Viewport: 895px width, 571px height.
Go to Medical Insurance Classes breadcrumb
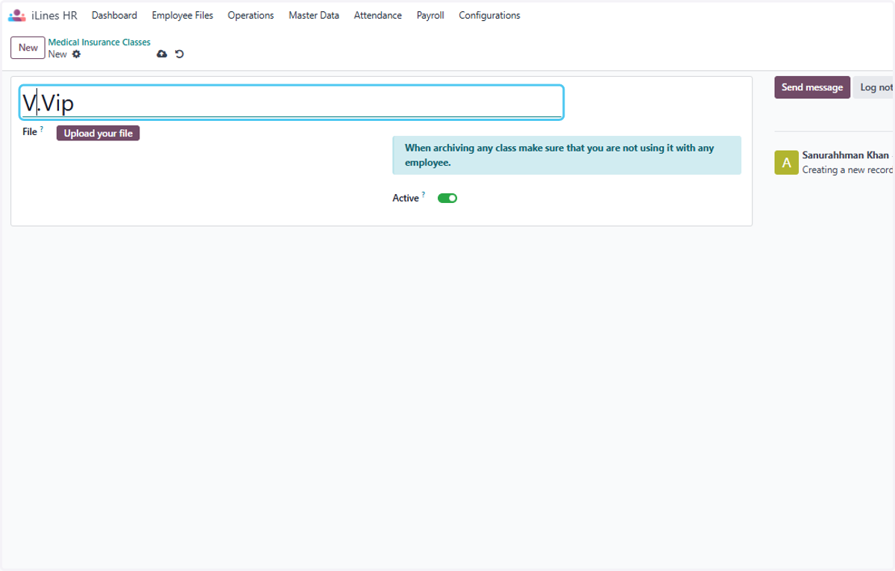99,43
